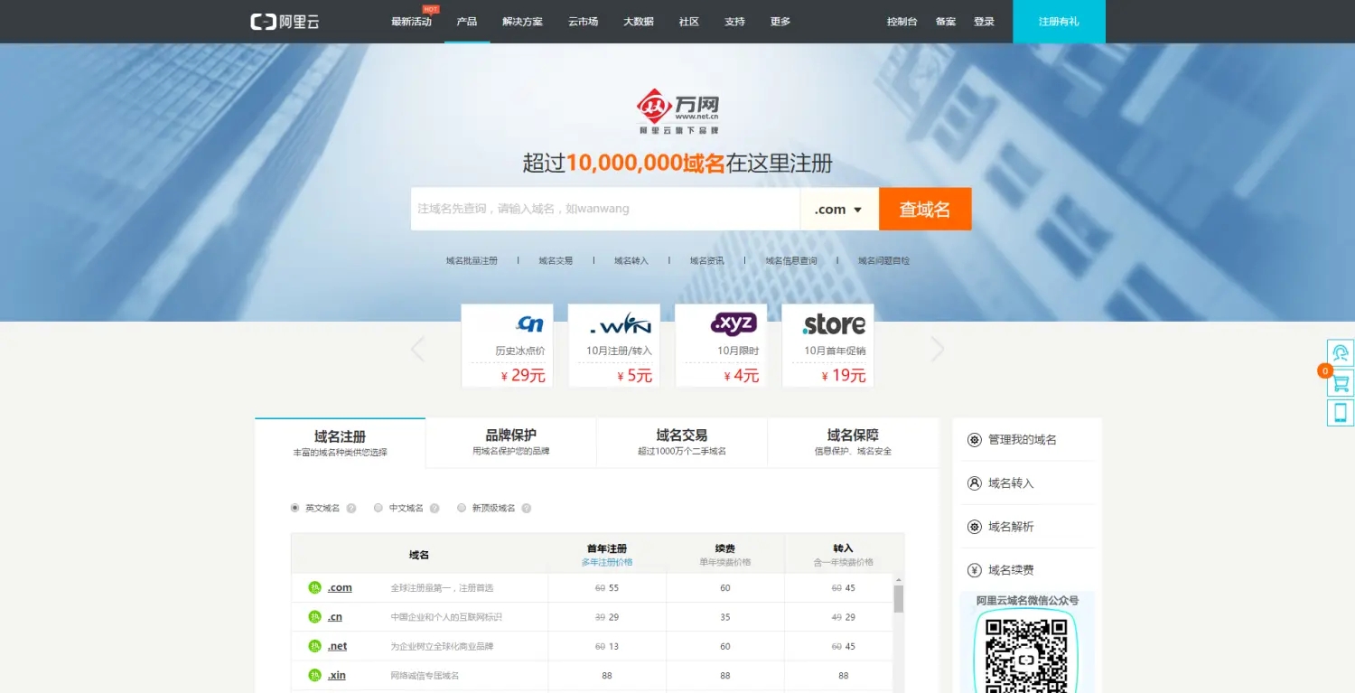This screenshot has height=693, width=1355.
Task: Open the .xin link in domain table
Action: click(x=337, y=675)
